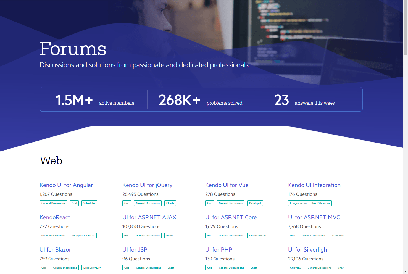Select General Disccussions tag under UI for JSP
Screen dimensions: 408x274
click(x=148, y=268)
